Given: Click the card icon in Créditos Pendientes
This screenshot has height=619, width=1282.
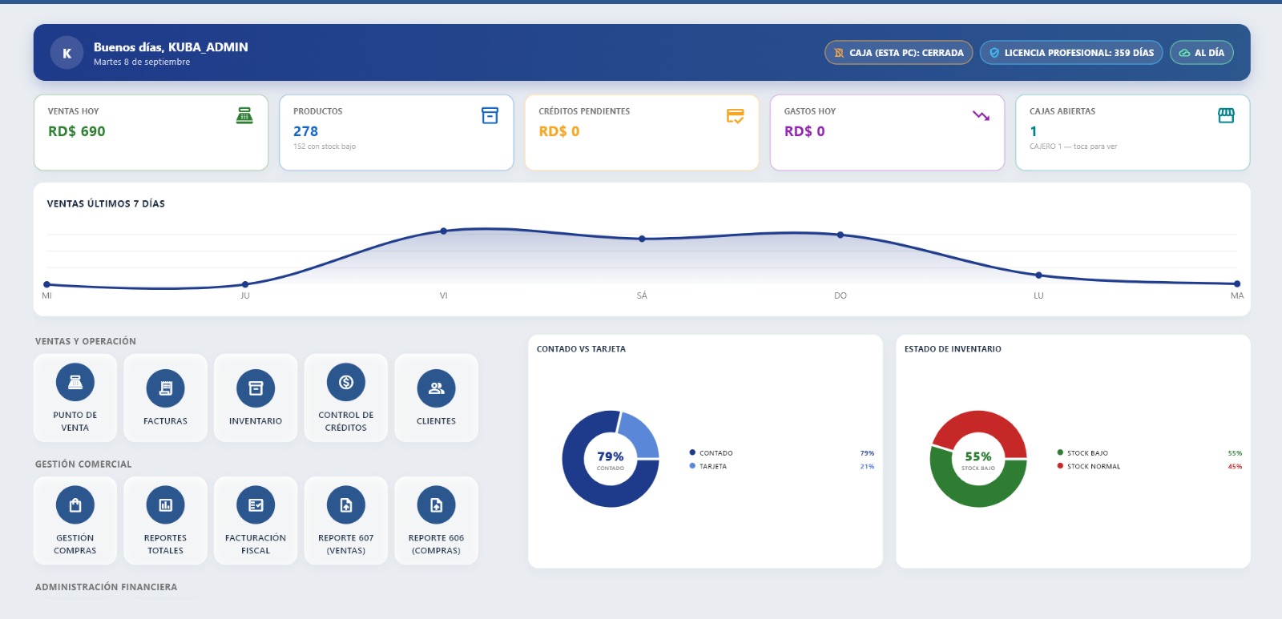Looking at the screenshot, I should [x=736, y=116].
